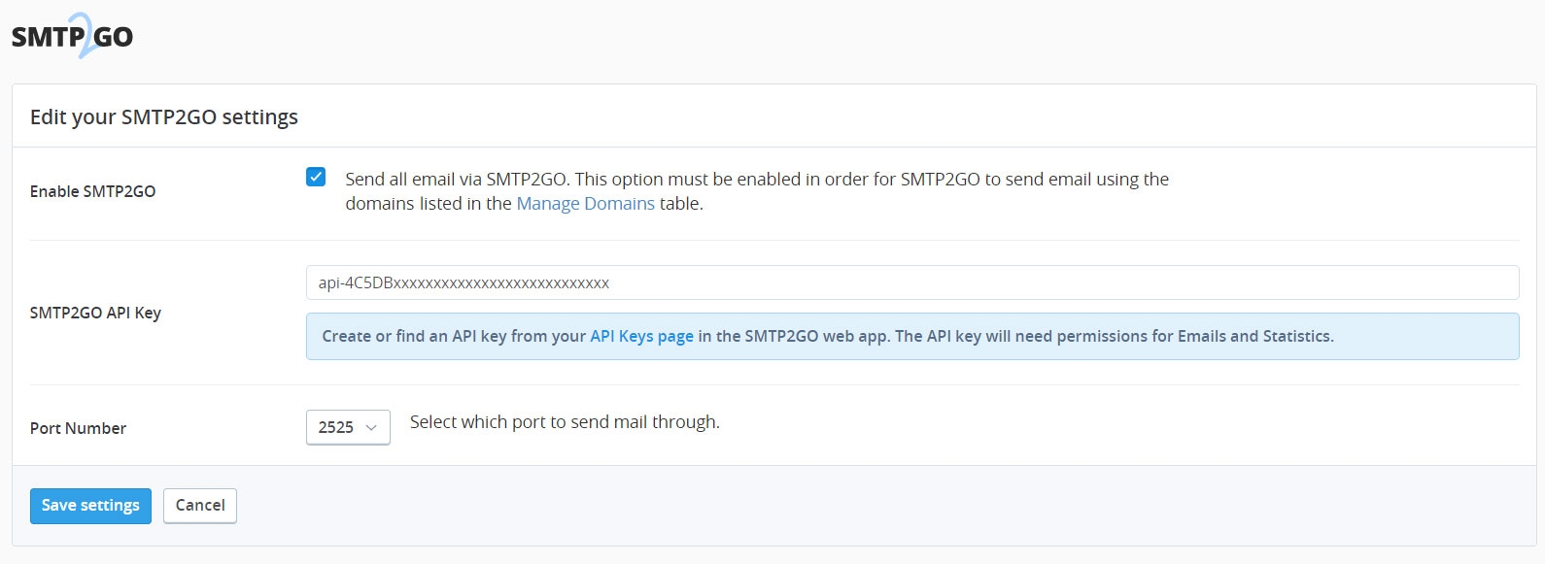Click the Edit your SMTP2GO settings heading
Screen dimensions: 1545x564
[x=164, y=116]
